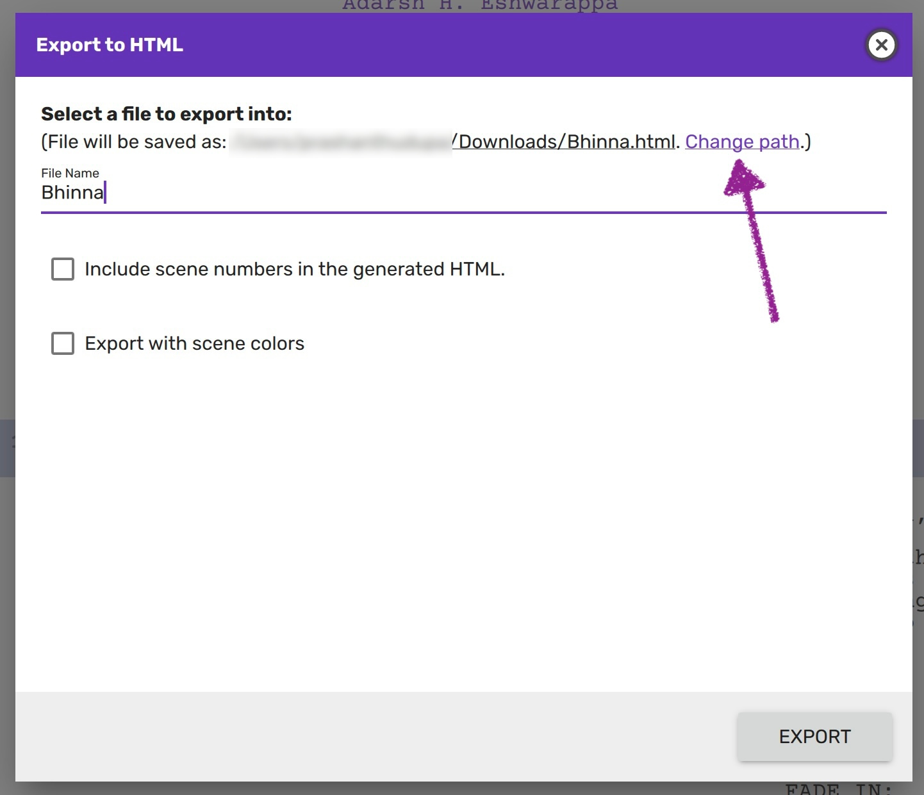
Task: Click the 'Export to HTML' dialog title
Action: (x=110, y=45)
